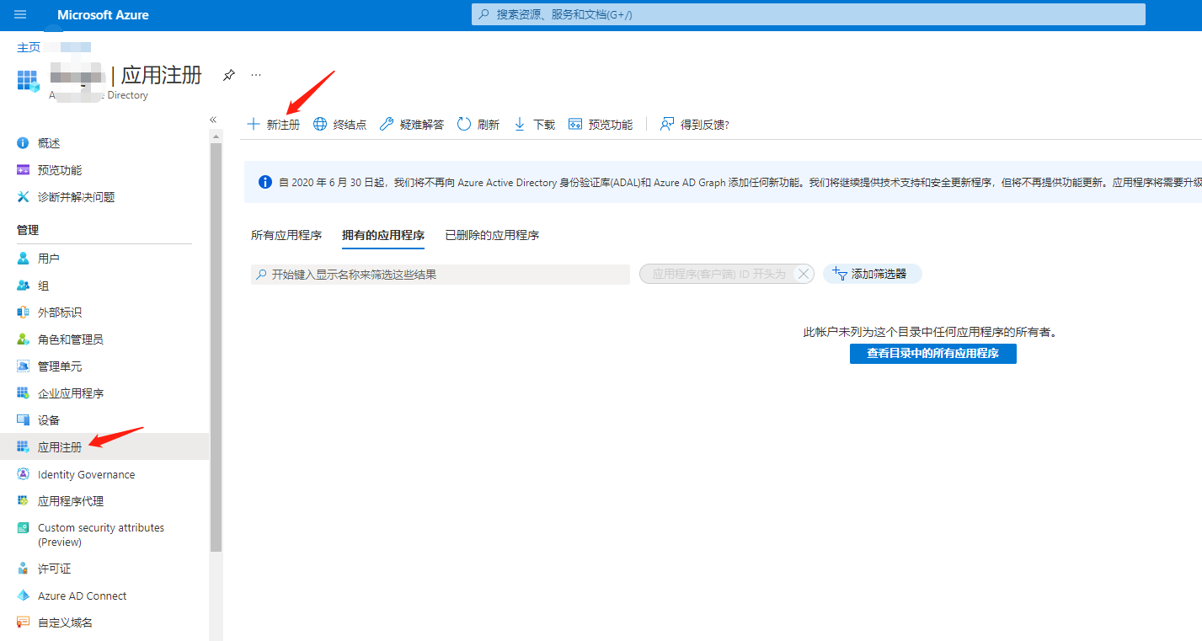Switch to the 已删除的应用程序 tab
The width and height of the screenshot is (1202, 641).
coord(492,235)
